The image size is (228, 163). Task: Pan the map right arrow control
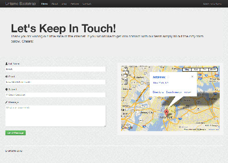127,72
